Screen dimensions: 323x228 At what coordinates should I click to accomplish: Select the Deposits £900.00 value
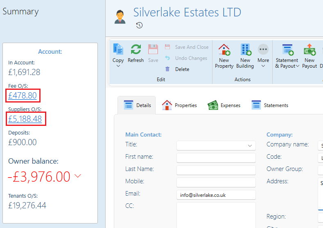(23, 142)
